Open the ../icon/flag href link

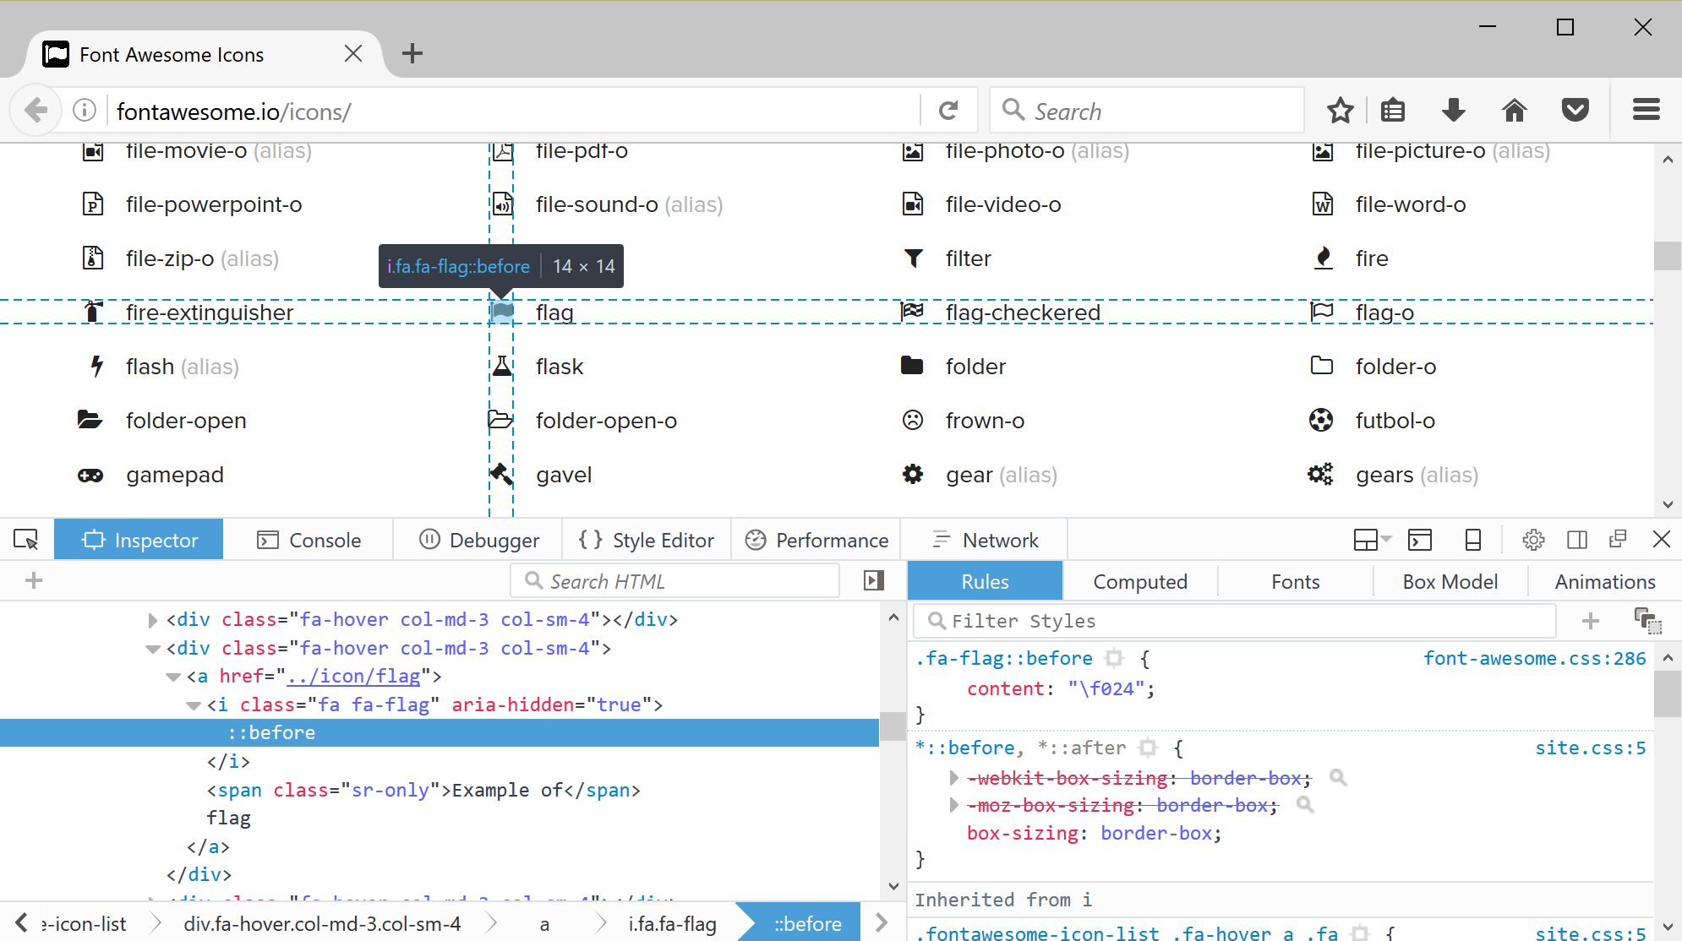353,677
